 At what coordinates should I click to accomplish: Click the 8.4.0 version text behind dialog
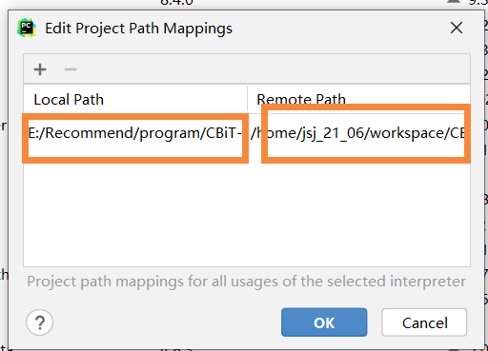click(x=176, y=3)
